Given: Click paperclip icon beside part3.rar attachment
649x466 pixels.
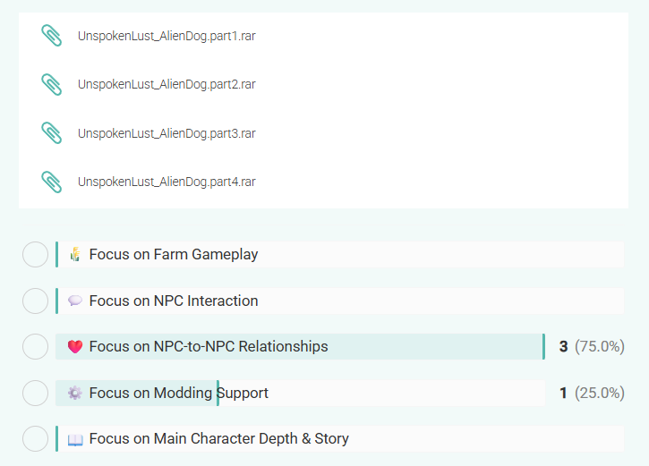Looking at the screenshot, I should 52,133.
